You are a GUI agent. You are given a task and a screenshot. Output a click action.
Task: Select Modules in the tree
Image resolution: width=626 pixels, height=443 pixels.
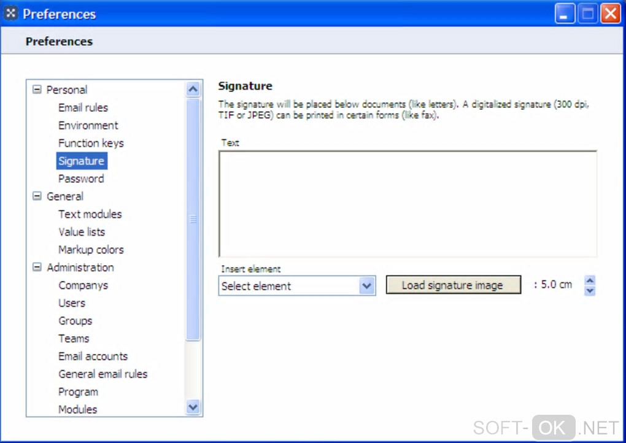click(x=78, y=409)
